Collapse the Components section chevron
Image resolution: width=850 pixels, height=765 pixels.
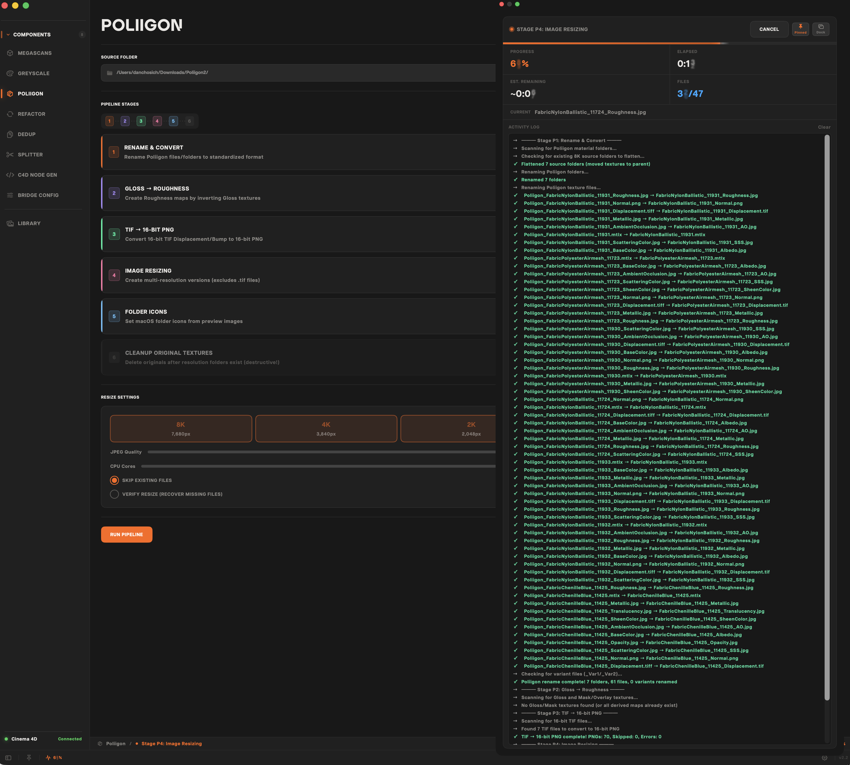(8, 34)
